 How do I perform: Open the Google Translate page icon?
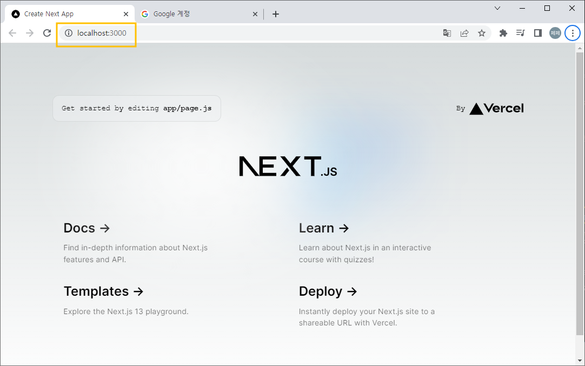(x=447, y=33)
